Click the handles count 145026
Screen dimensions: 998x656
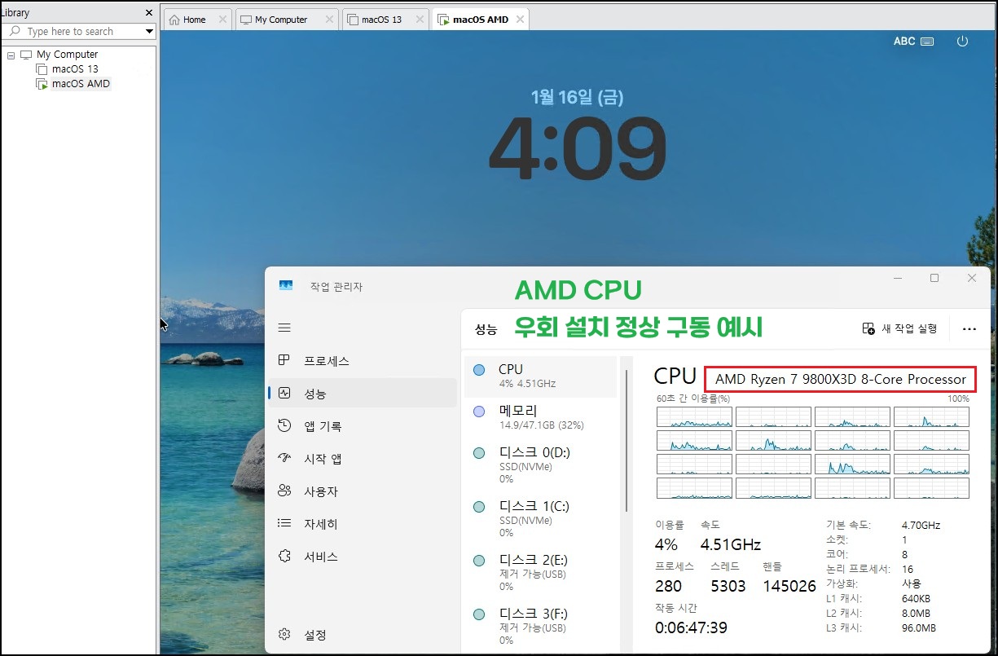tap(789, 586)
